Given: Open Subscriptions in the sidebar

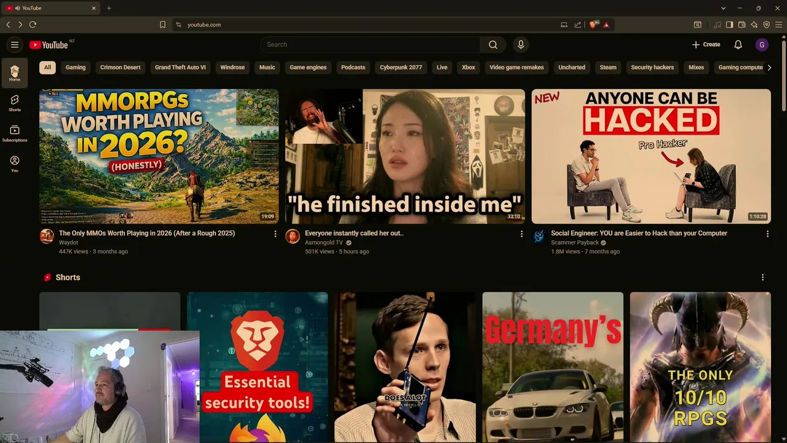Looking at the screenshot, I should [15, 134].
